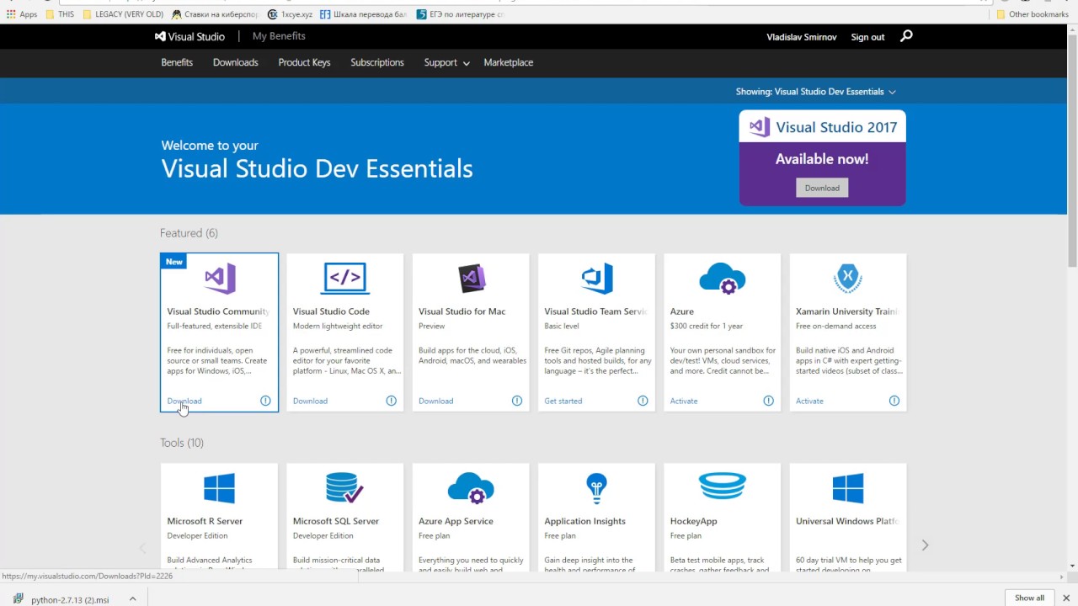The width and height of the screenshot is (1078, 606).
Task: Click the Azure cloud gear icon
Action: (x=722, y=278)
